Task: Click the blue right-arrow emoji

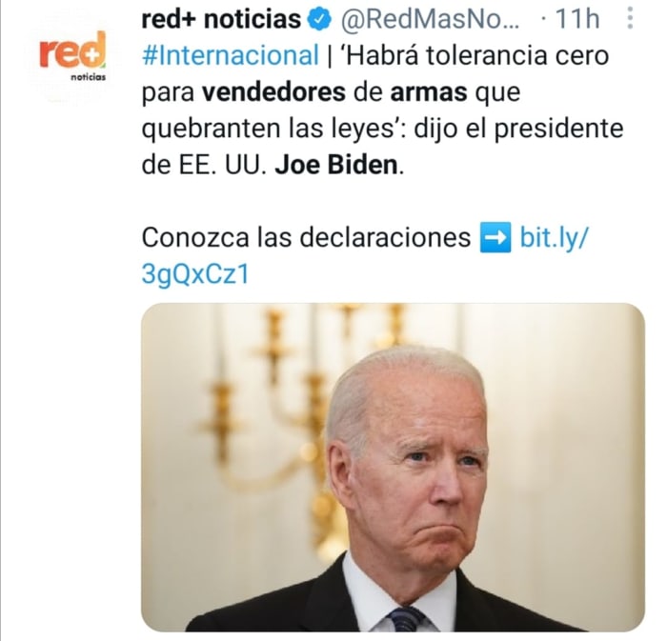Action: pos(495,237)
